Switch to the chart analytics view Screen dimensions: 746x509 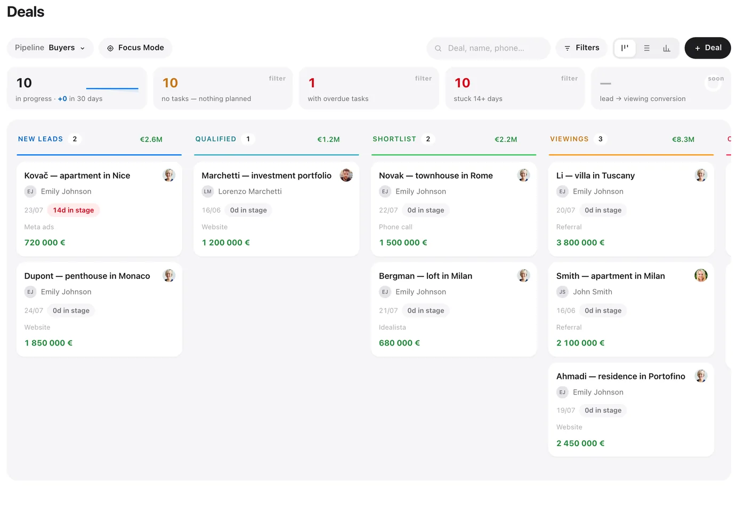[x=667, y=48]
